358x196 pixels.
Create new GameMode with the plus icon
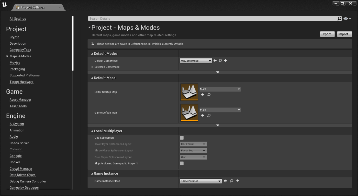click(x=225, y=61)
